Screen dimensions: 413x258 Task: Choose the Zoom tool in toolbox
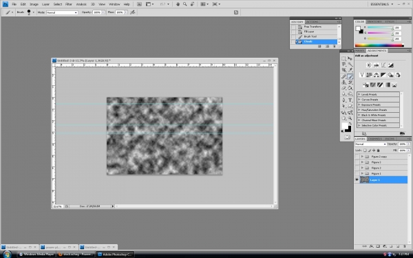(x=350, y=118)
